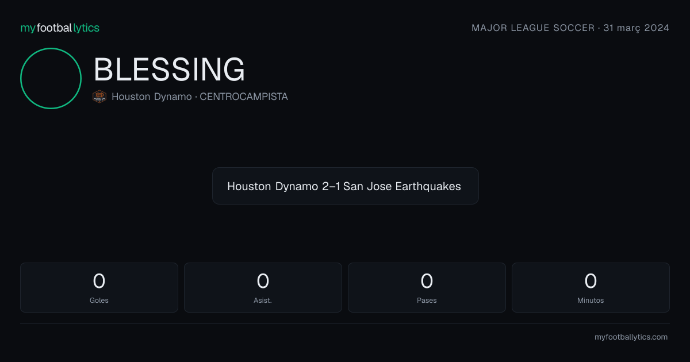Viewport: 690px width, 362px height.
Task: Click the Houston Dynamo club crest icon
Action: (99, 97)
